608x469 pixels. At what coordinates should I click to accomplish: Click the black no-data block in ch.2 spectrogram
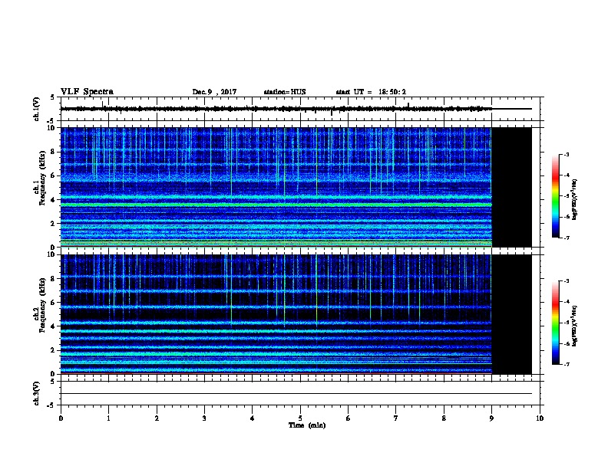point(512,314)
